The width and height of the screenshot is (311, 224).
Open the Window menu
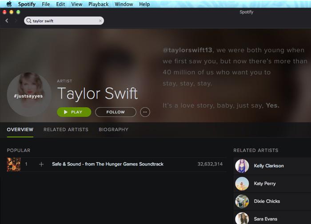click(x=124, y=4)
